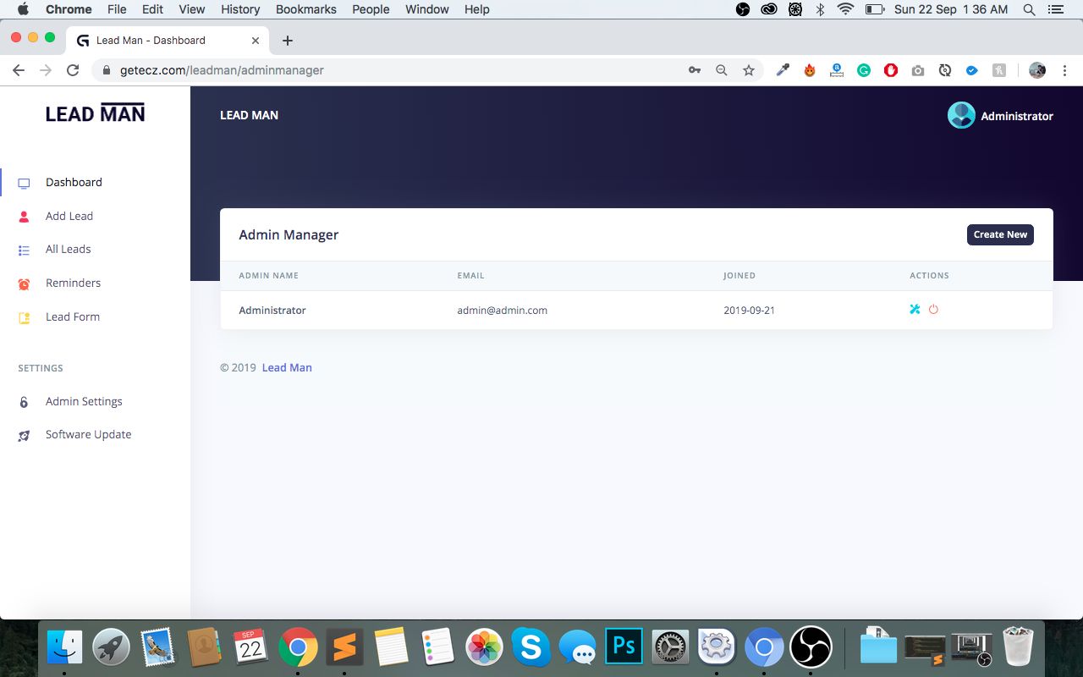Screen dimensions: 1083x677
Task: Click the Create New button
Action: point(1000,234)
